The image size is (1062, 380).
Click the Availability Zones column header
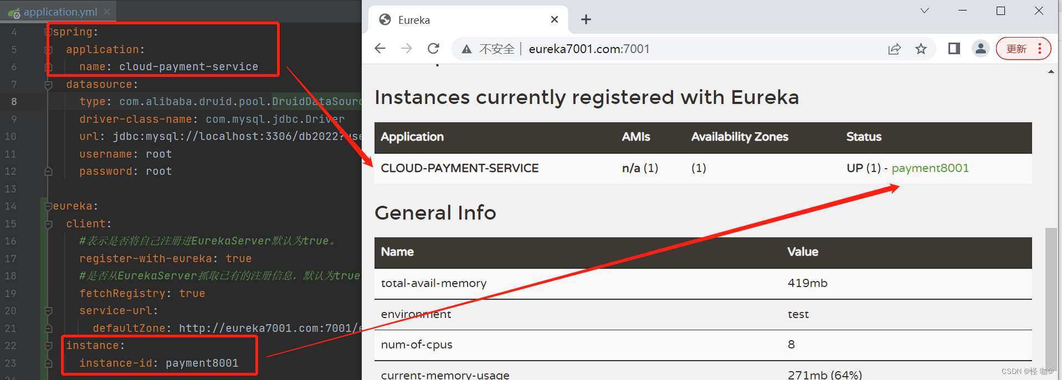[740, 137]
